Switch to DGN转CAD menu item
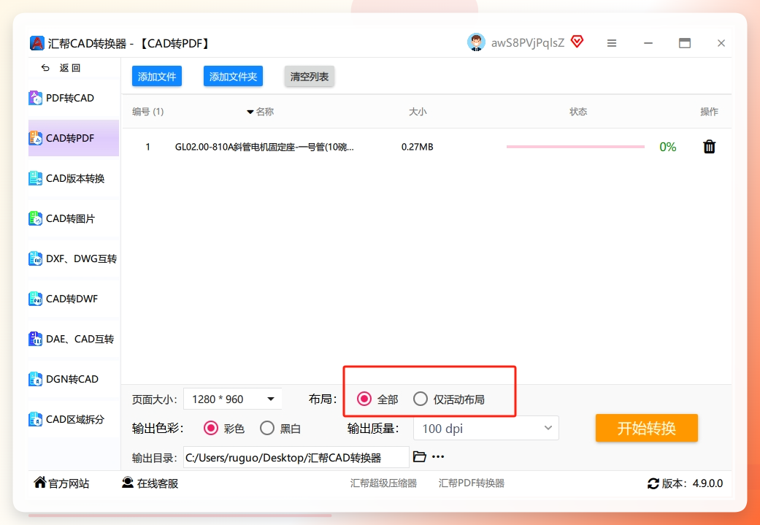 click(x=74, y=379)
